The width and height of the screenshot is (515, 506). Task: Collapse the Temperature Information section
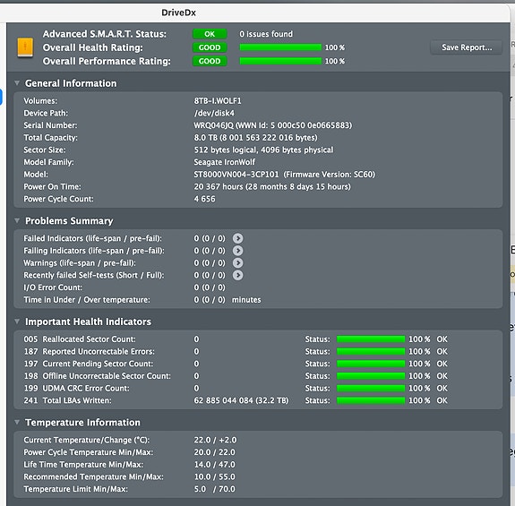pos(17,423)
